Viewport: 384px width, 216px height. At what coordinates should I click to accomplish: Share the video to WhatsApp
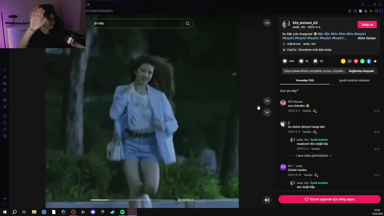(x=362, y=61)
